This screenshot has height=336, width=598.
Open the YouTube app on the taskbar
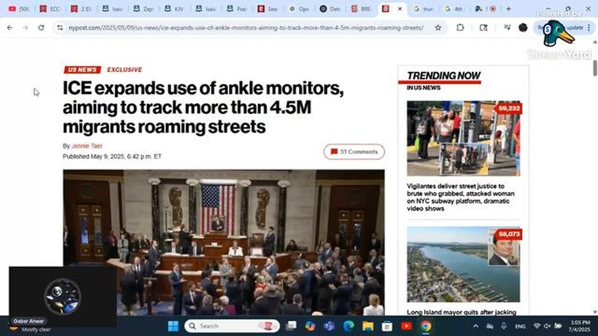pos(406,326)
